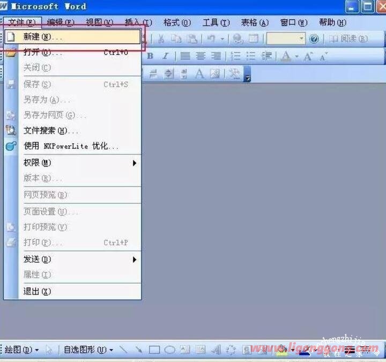Toggle Bold formatting
This screenshot has width=386, height=362.
point(150,56)
